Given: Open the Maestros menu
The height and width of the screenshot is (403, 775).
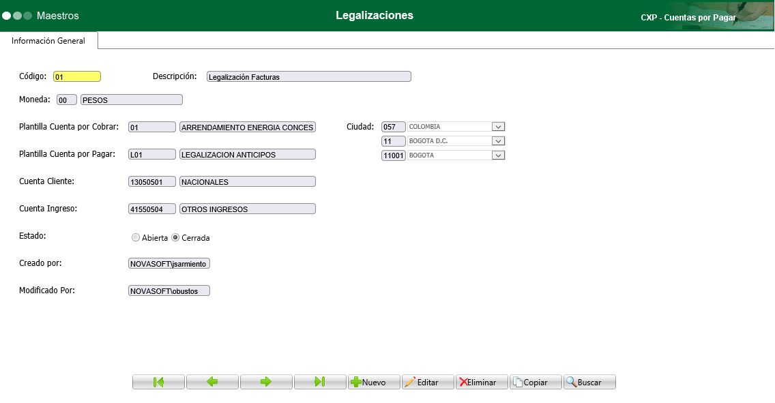Looking at the screenshot, I should 57,15.
